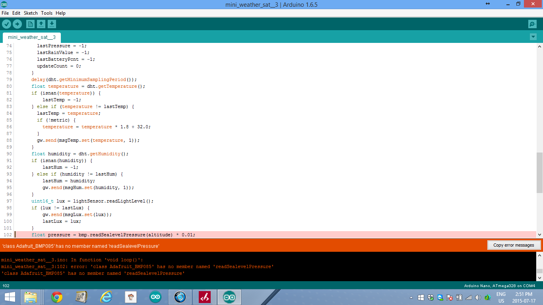The width and height of the screenshot is (543, 305).
Task: Click the editor scrollbar down arrow
Action: [x=539, y=235]
